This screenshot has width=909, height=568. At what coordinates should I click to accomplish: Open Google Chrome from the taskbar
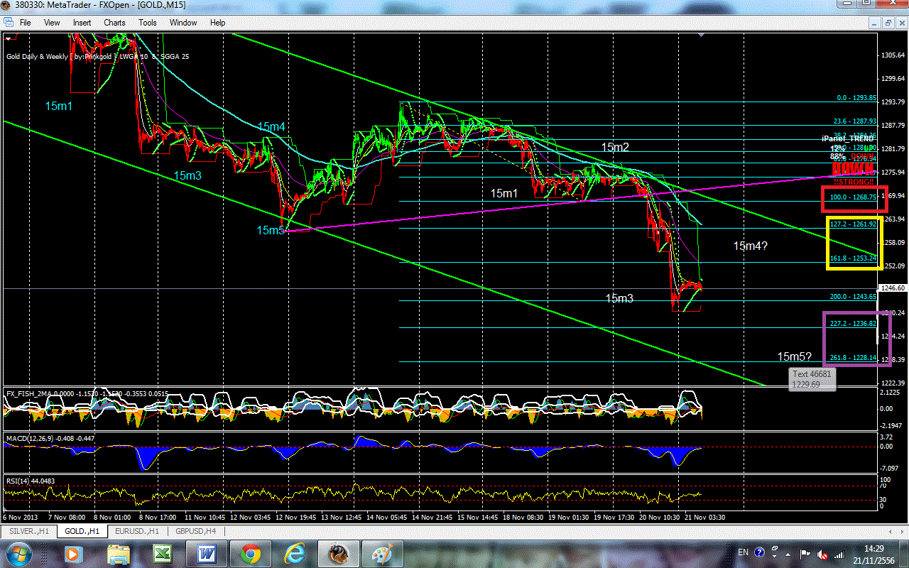point(250,553)
